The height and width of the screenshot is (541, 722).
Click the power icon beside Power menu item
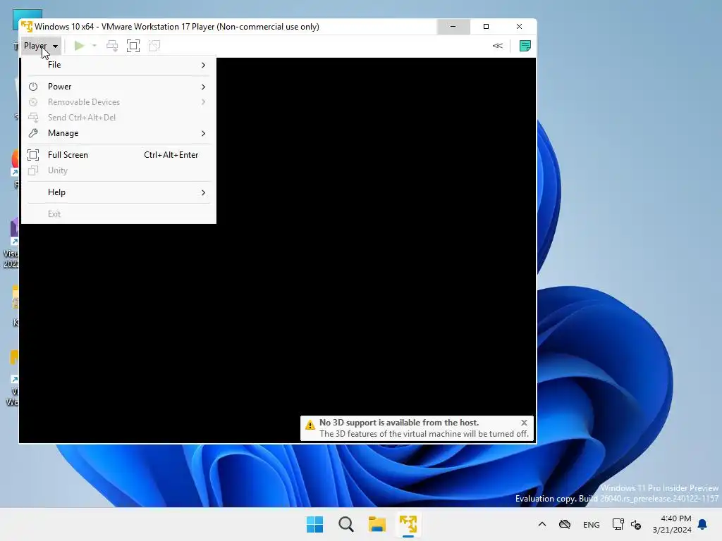point(33,87)
